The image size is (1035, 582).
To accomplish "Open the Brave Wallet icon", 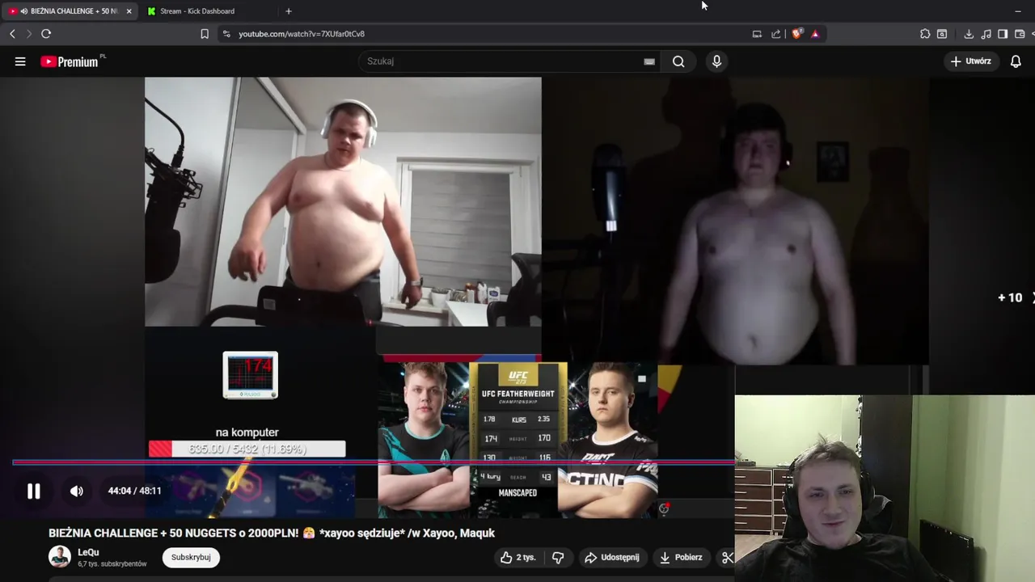I will pyautogui.click(x=1020, y=34).
